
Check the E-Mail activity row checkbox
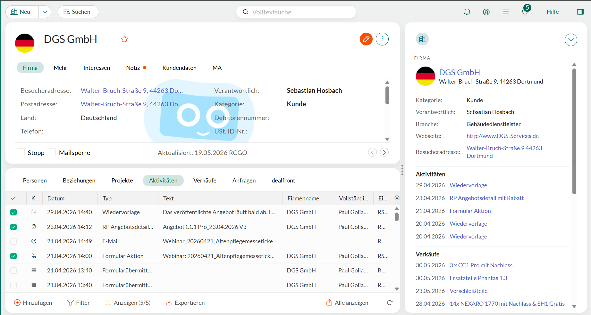[13, 241]
